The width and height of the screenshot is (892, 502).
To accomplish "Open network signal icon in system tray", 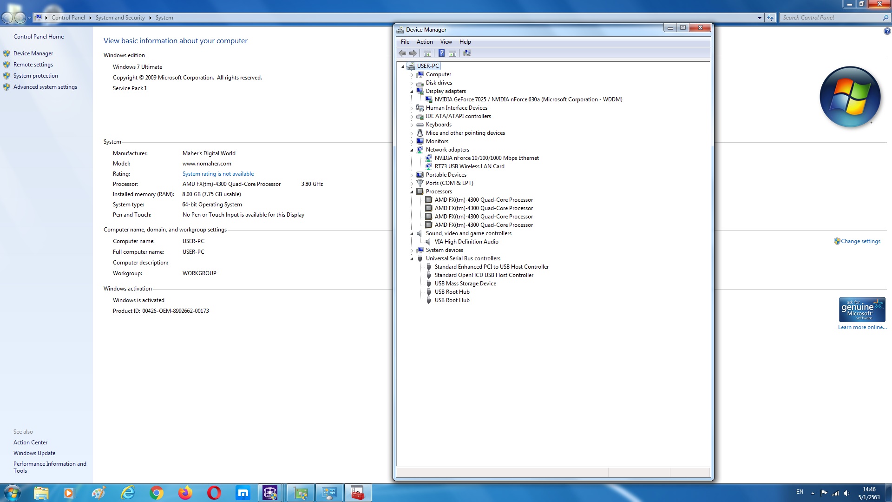I will tap(835, 493).
